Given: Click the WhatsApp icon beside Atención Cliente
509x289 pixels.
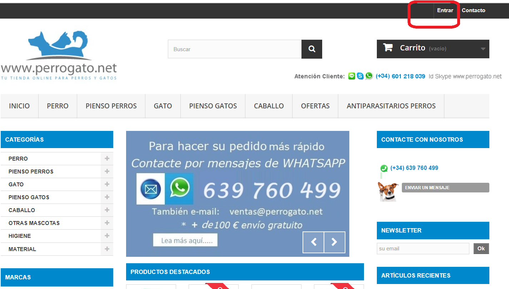Looking at the screenshot, I should tap(369, 76).
